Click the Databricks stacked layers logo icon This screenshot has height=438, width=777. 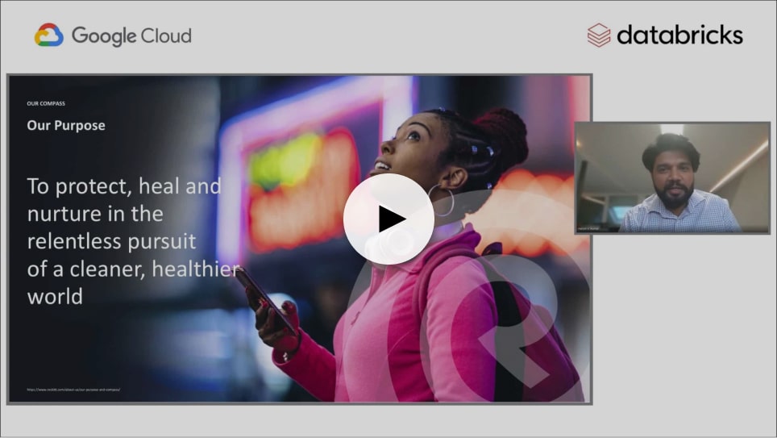598,35
